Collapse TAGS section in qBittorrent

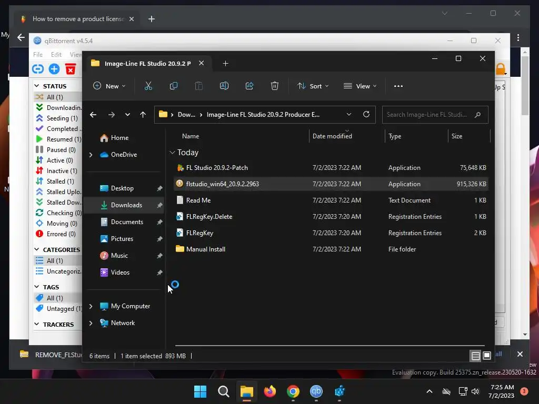click(x=37, y=287)
